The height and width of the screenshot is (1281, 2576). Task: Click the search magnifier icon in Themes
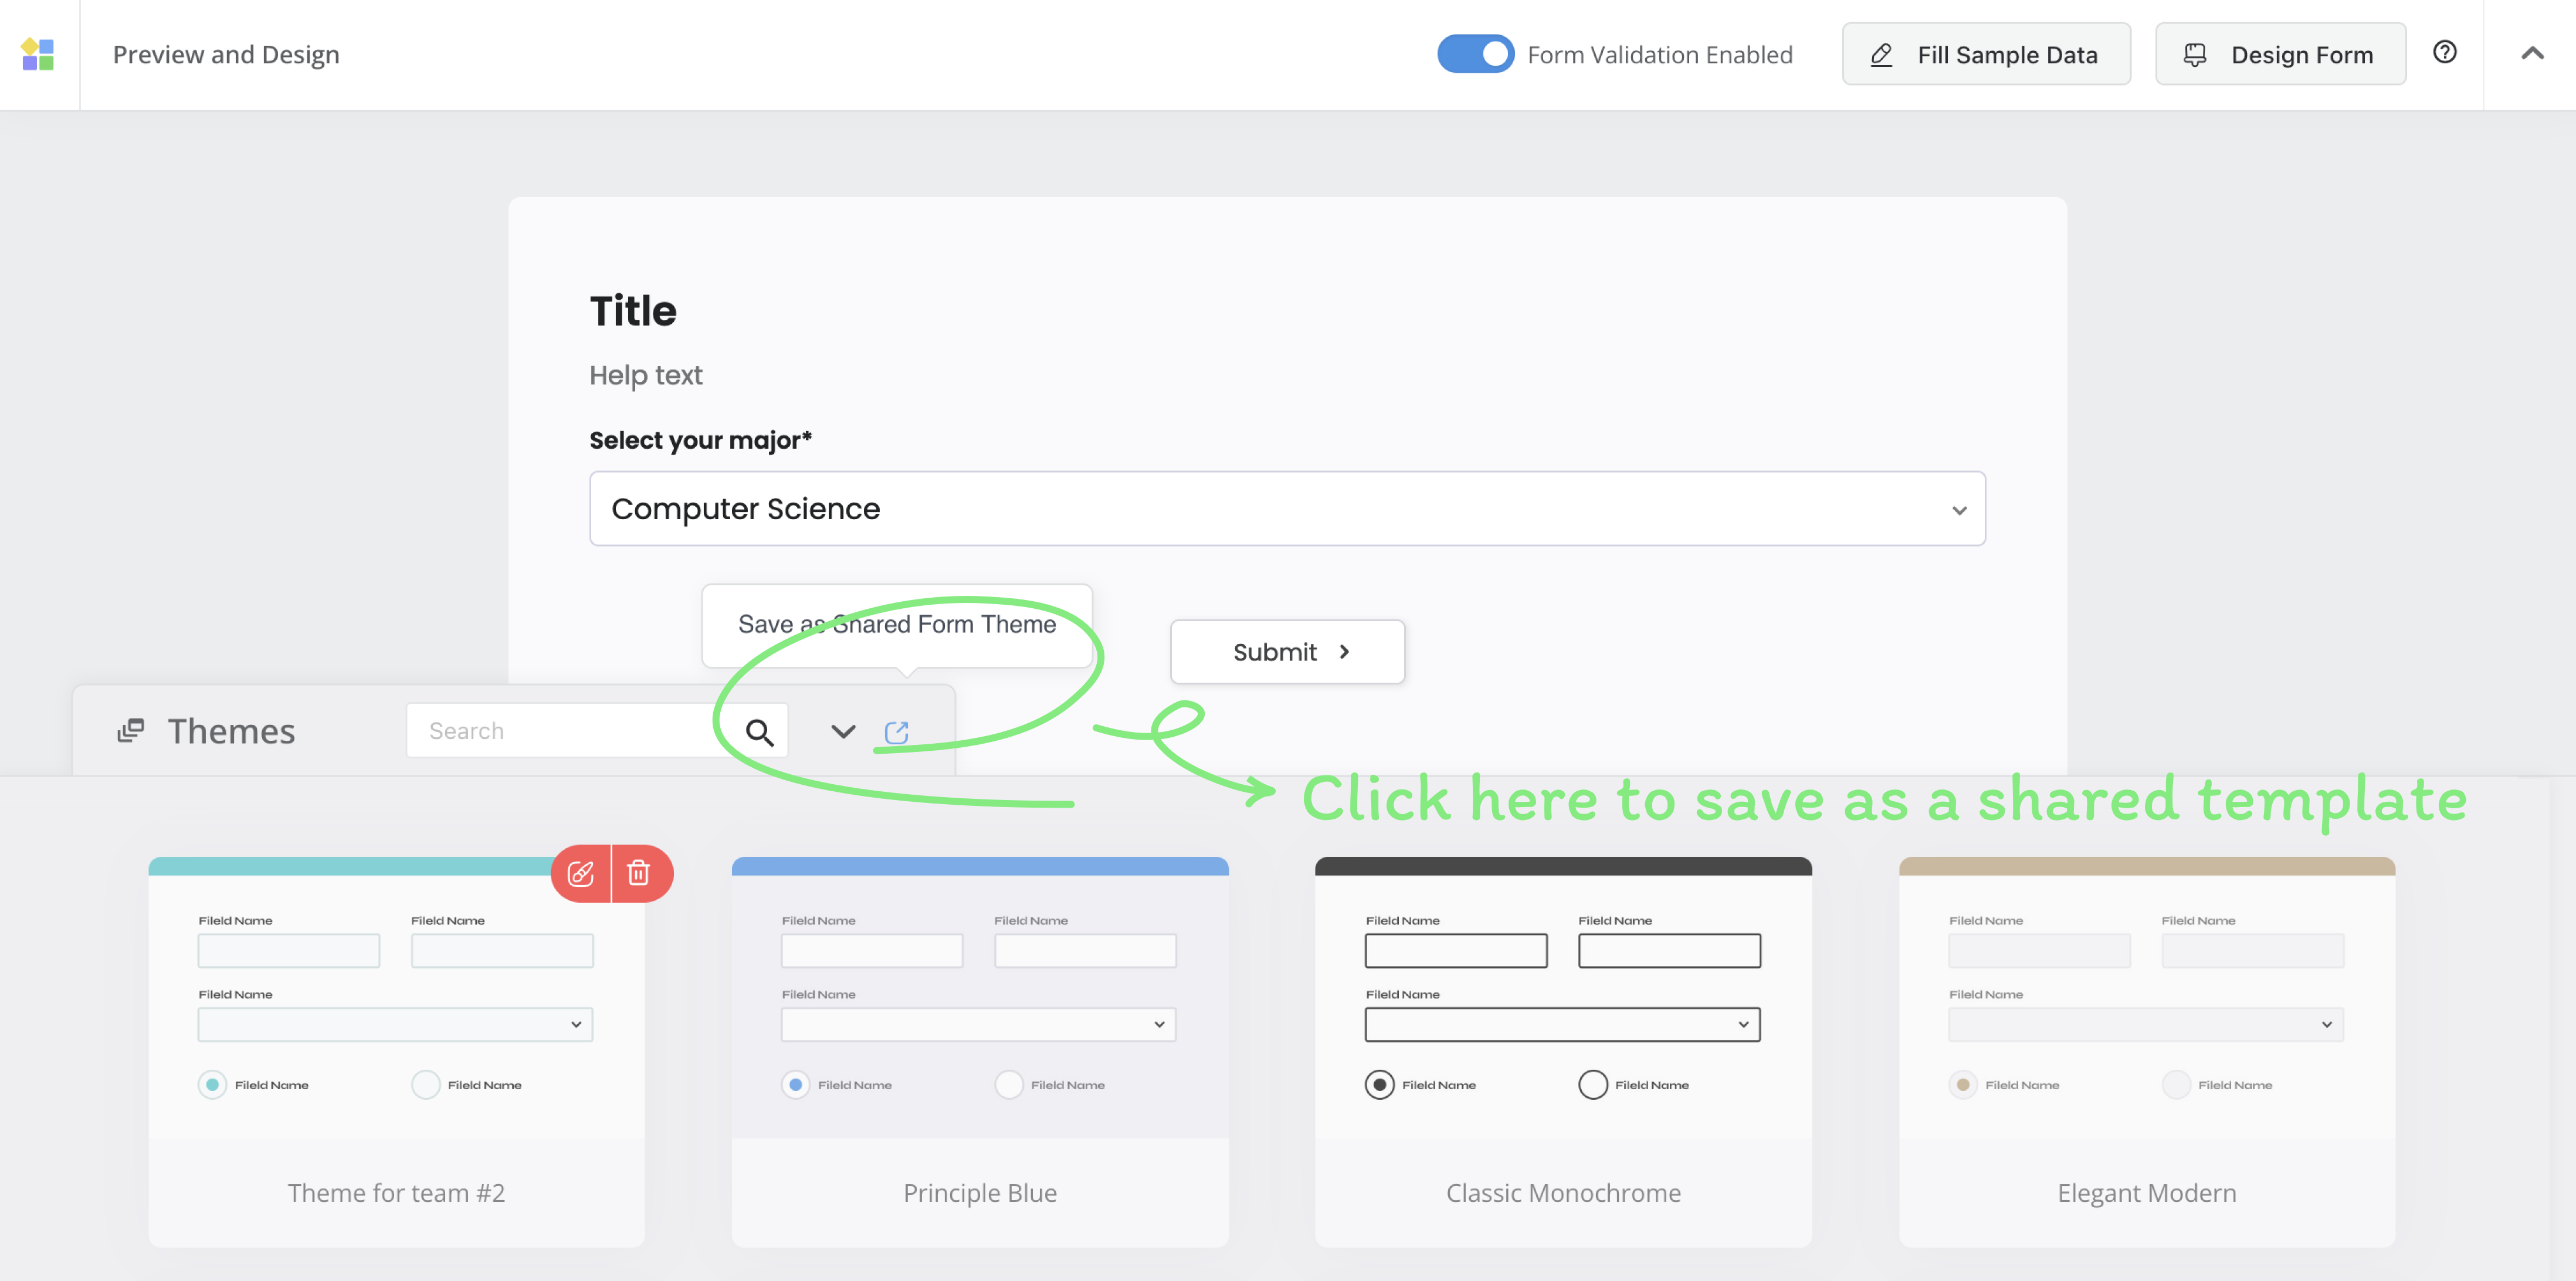pos(759,732)
